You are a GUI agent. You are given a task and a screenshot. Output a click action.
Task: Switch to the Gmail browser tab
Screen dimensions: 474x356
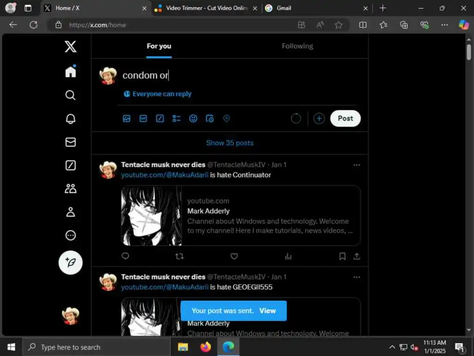[x=316, y=8]
